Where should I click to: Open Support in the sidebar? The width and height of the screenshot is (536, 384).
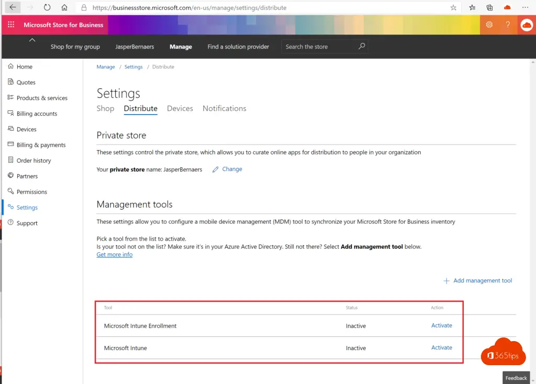27,223
